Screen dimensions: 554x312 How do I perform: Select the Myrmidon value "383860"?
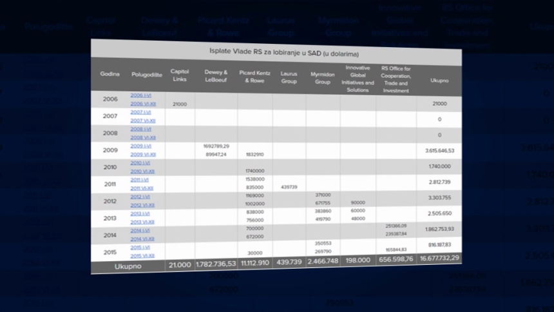323,211
